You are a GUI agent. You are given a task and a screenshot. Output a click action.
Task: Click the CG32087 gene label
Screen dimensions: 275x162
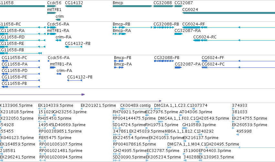pyautogui.click(x=184, y=3)
